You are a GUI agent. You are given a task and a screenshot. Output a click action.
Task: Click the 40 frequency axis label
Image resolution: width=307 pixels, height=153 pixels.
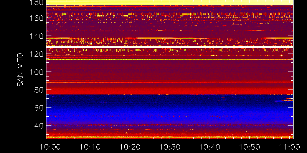[39, 126]
